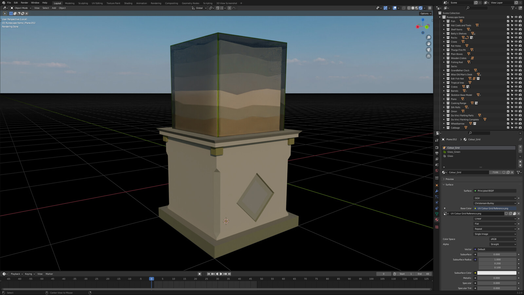Image resolution: width=524 pixels, height=295 pixels.
Task: Adjust the Metallic value slider
Action: point(496,278)
